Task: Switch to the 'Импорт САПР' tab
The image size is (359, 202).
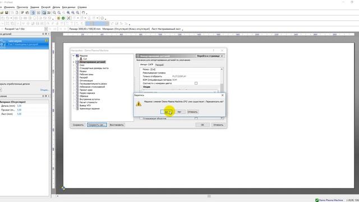Action: tap(146, 65)
